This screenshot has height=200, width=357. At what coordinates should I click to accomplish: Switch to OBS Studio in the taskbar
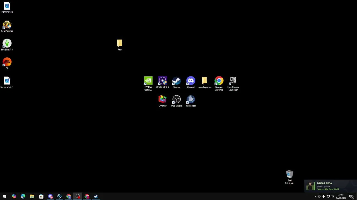pyautogui.click(x=78, y=196)
